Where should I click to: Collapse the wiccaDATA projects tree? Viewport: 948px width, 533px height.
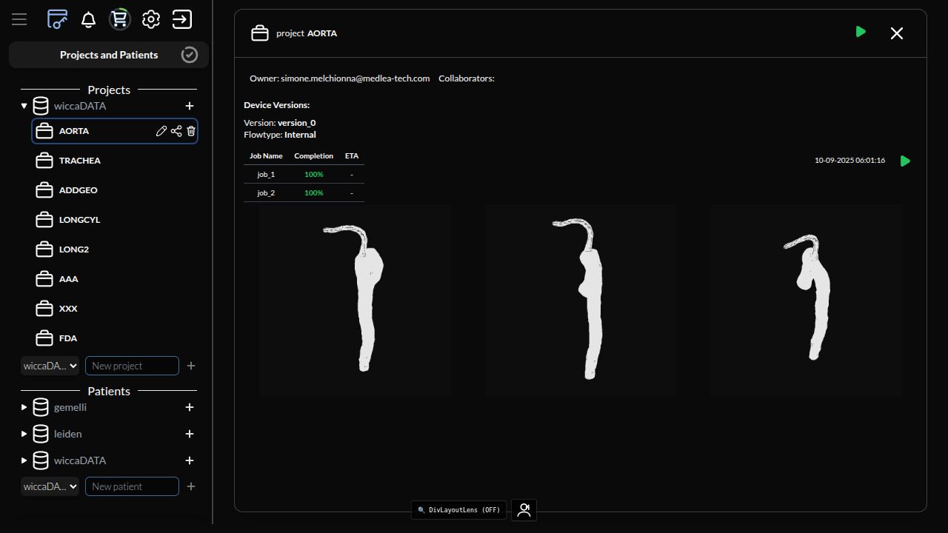point(24,106)
